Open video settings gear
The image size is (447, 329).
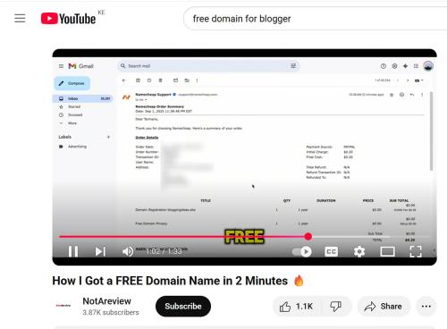click(359, 251)
